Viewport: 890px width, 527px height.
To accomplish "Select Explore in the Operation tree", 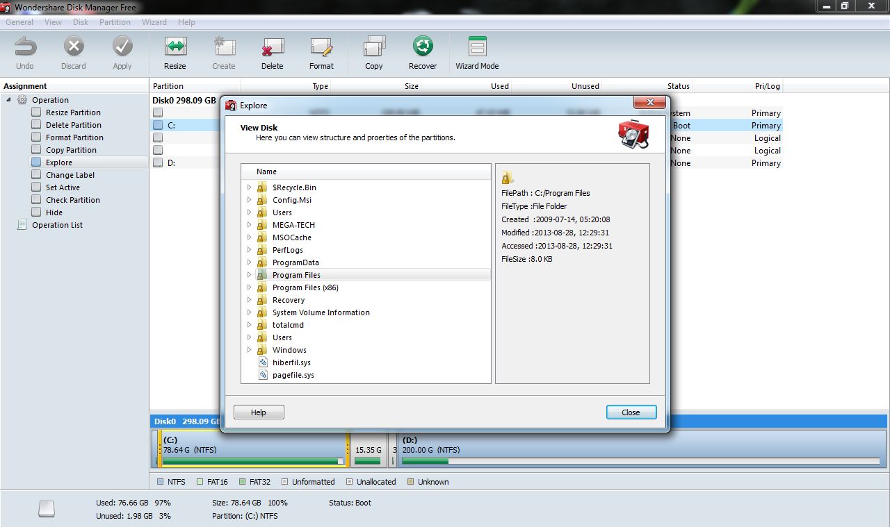I will point(59,162).
